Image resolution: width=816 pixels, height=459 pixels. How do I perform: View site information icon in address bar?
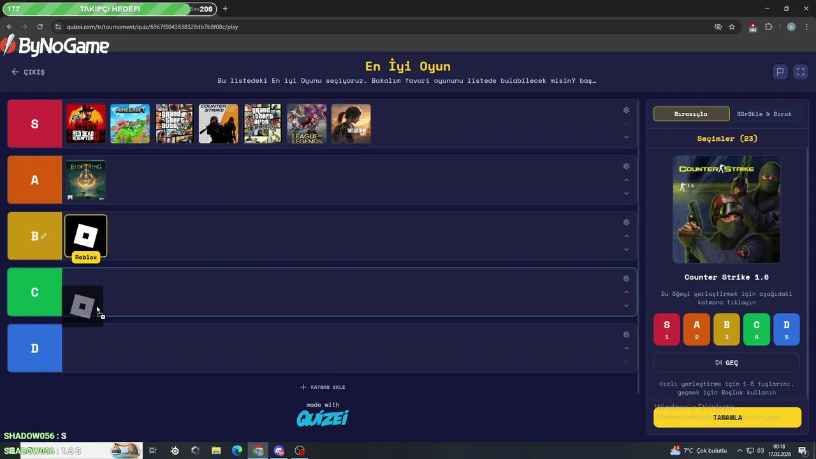click(58, 27)
